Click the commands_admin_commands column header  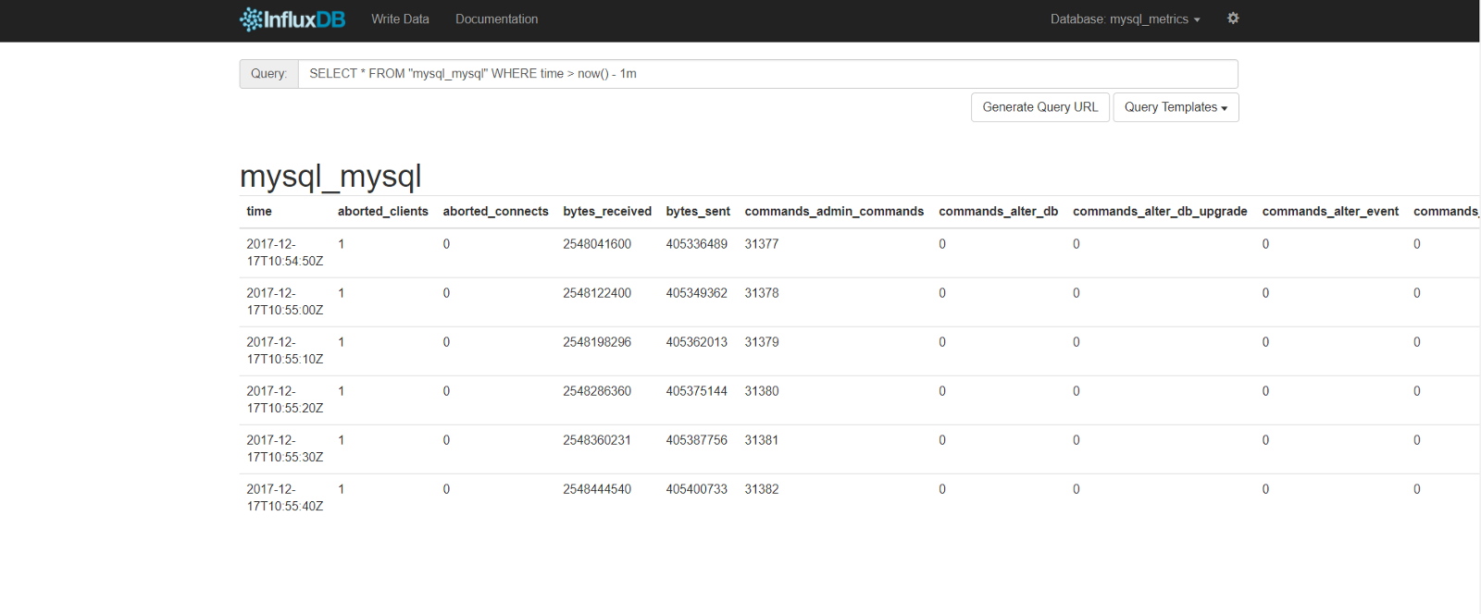pos(834,212)
